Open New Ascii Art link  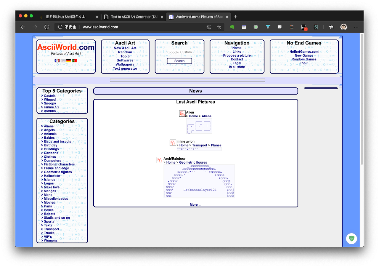pyautogui.click(x=125, y=48)
